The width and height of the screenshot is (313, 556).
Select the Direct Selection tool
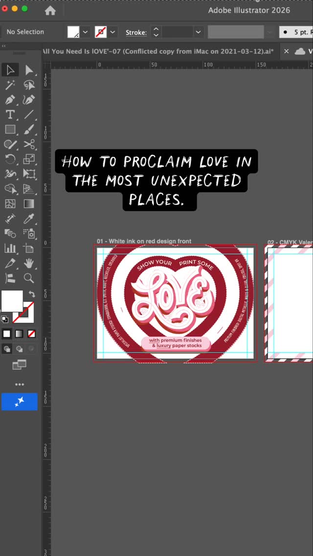[29, 70]
